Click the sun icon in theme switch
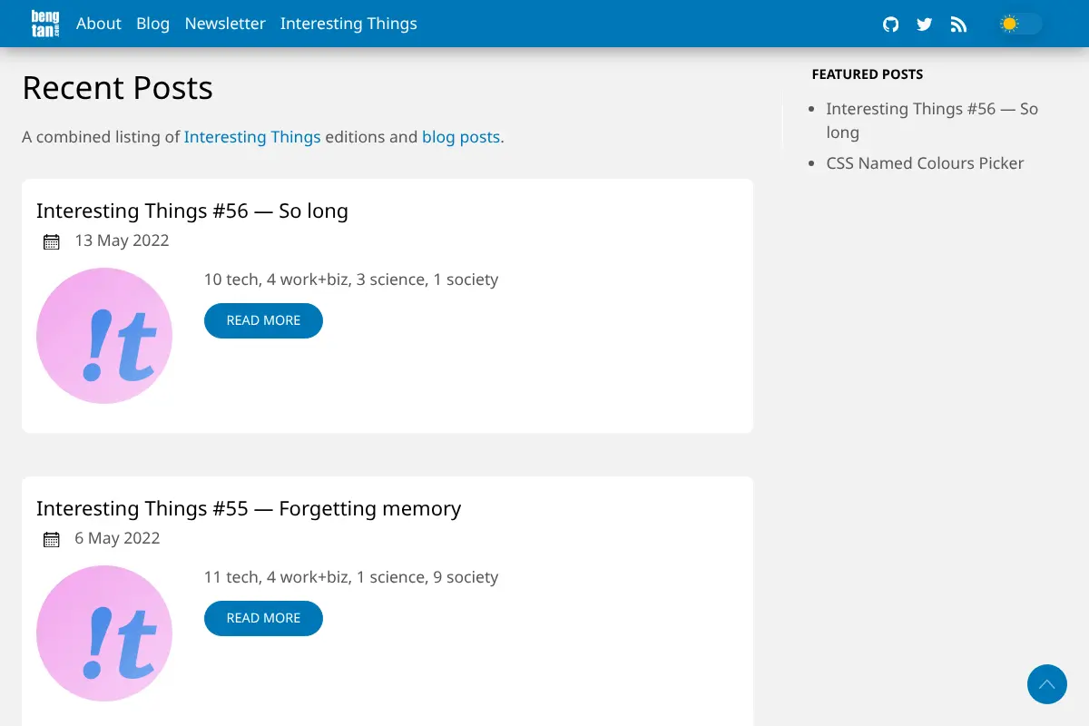 1009,25
